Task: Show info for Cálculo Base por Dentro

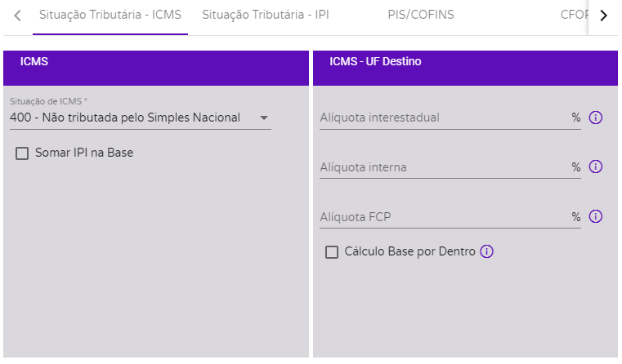Action: pos(486,251)
